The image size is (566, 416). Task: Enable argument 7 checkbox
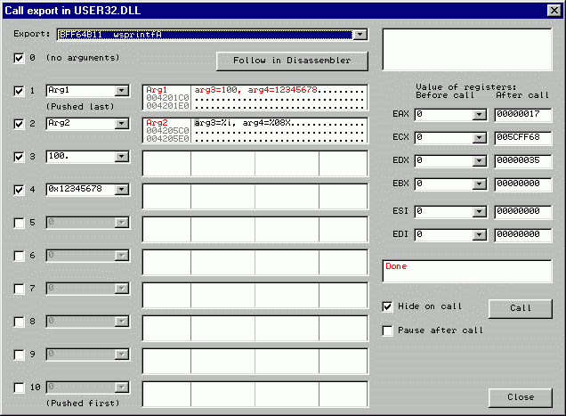pos(19,289)
